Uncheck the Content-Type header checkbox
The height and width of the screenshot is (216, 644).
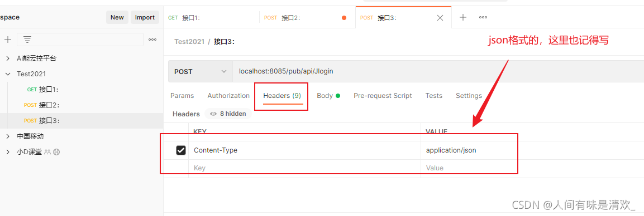pyautogui.click(x=181, y=150)
